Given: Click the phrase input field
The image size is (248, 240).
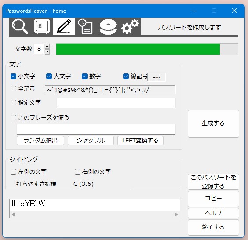Looking at the screenshot, I should [x=96, y=129].
